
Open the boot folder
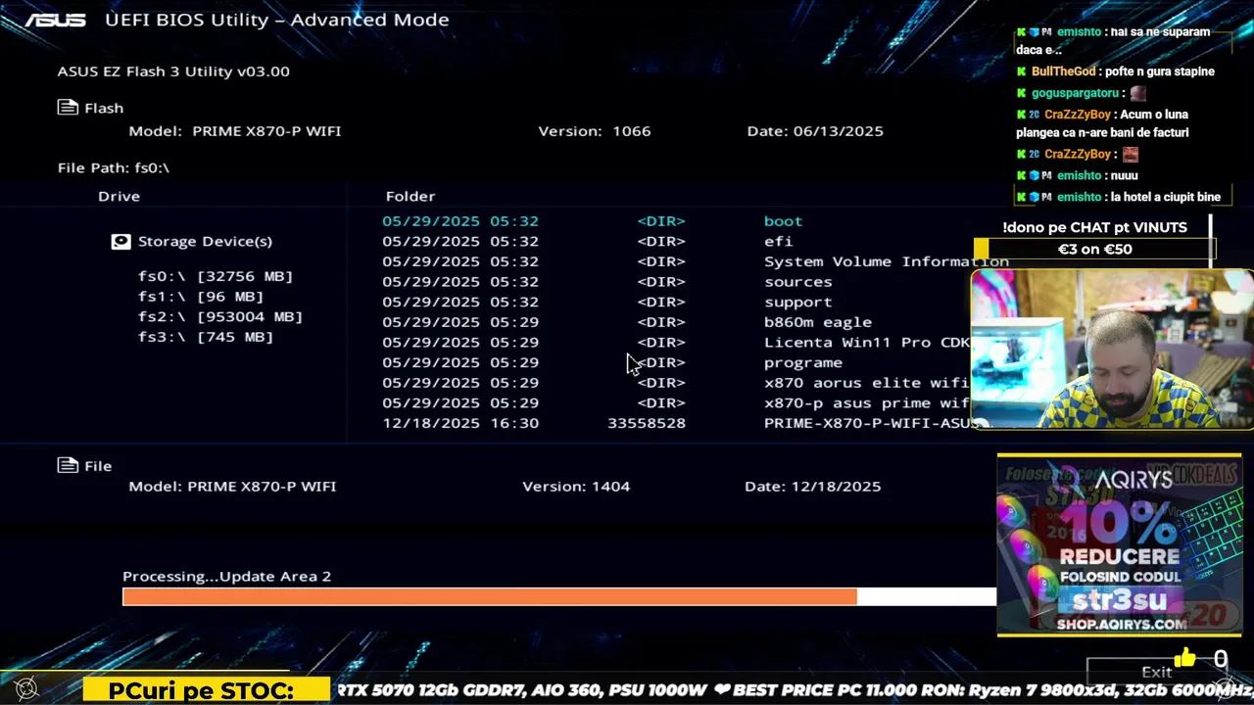pyautogui.click(x=783, y=221)
